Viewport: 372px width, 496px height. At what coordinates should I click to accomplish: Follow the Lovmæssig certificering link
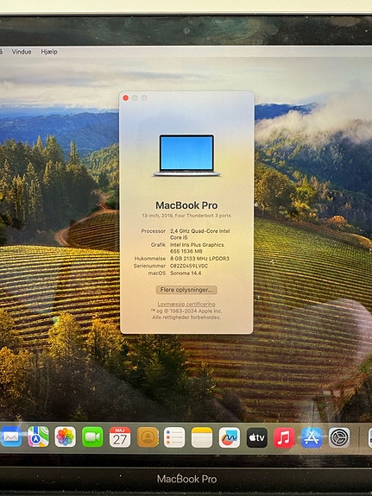[x=186, y=304]
